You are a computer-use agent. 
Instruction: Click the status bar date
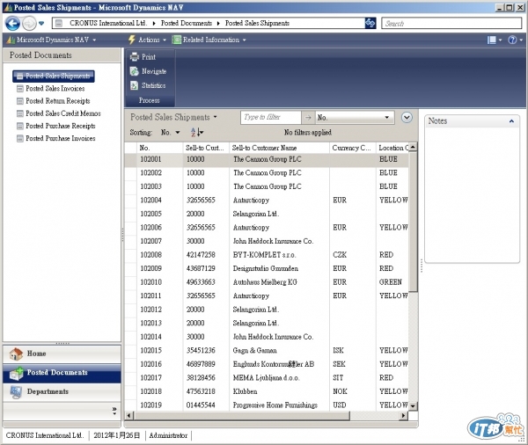[x=116, y=435]
